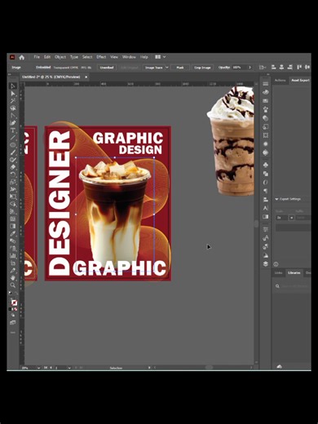Open the artboard navigation dropdown
Image resolution: width=318 pixels, height=424 pixels.
69,368
